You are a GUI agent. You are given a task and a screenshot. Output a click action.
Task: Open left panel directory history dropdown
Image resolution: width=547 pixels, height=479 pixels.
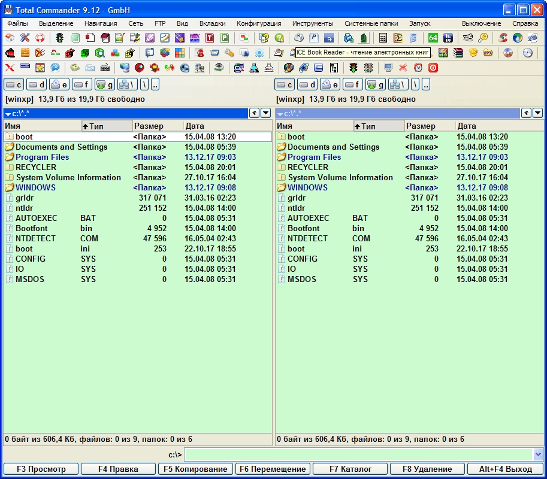266,113
